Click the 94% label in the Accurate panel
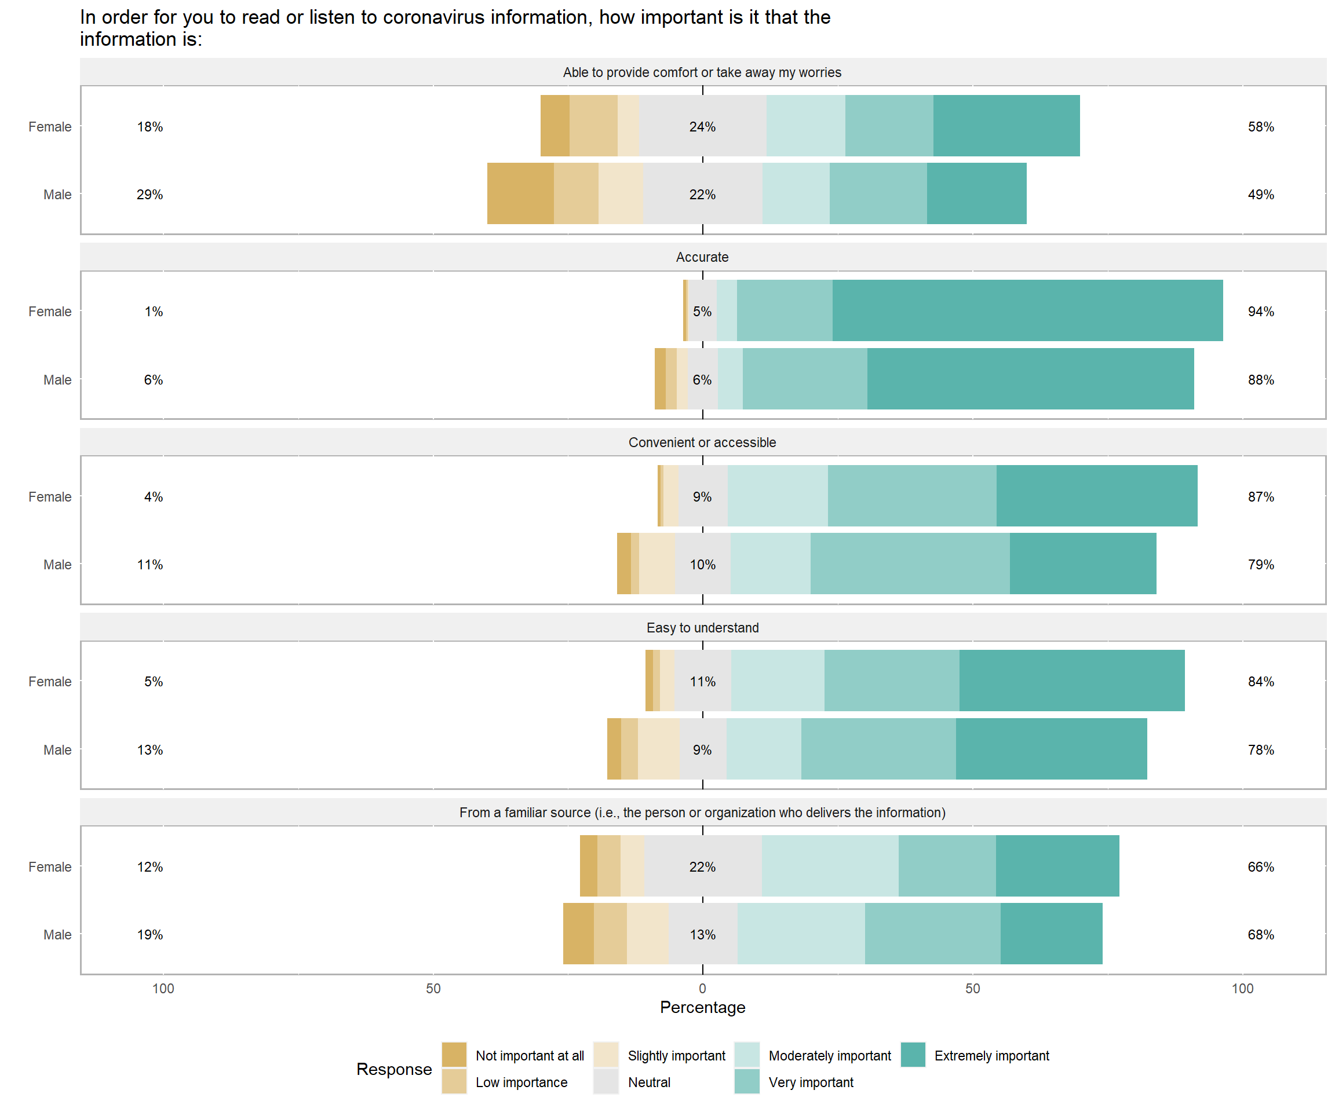 [1261, 312]
